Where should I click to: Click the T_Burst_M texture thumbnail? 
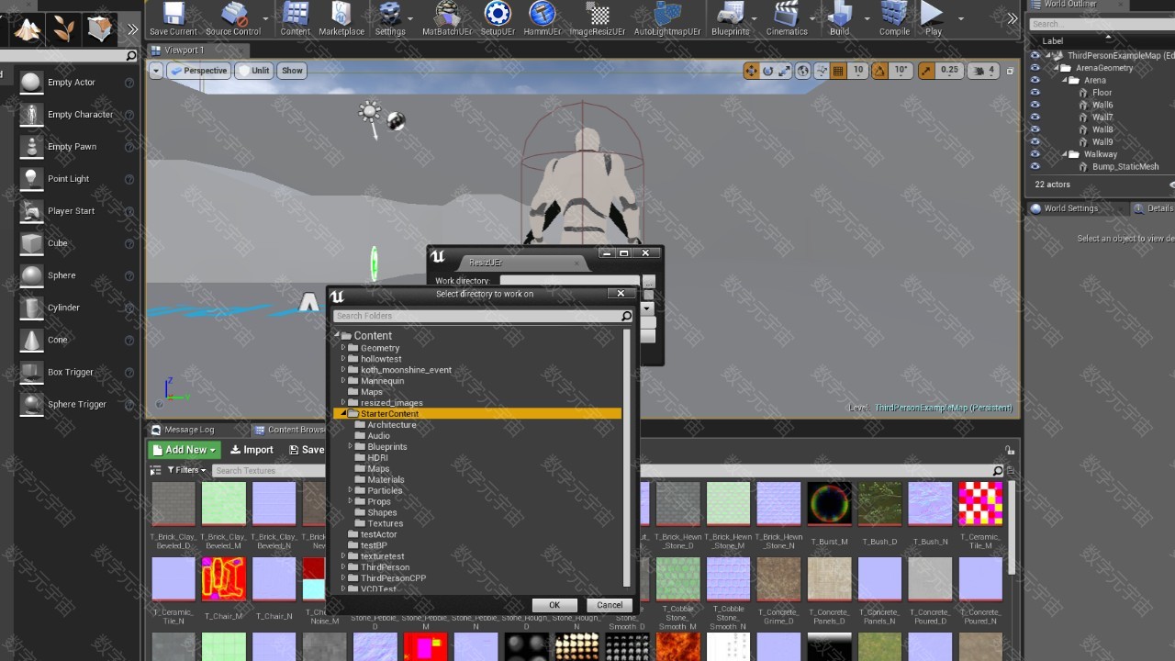pos(829,504)
